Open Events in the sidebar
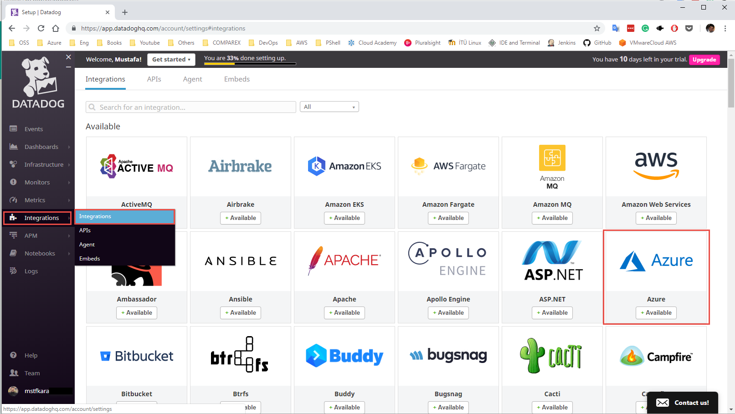This screenshot has width=735, height=414. point(33,129)
